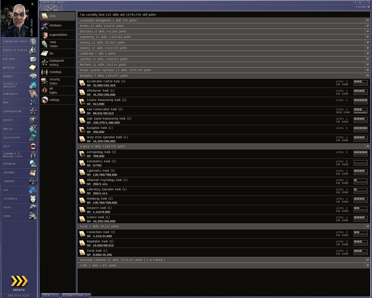This screenshot has width=372, height=298.
Task: Open the EVE Mail envelope icon
Action: [33, 59]
